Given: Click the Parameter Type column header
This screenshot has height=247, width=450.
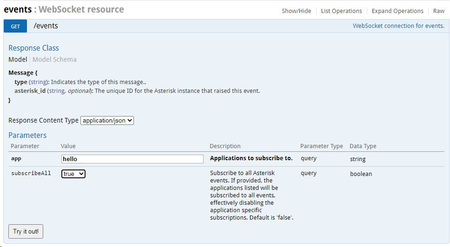Looking at the screenshot, I should pyautogui.click(x=321, y=146).
